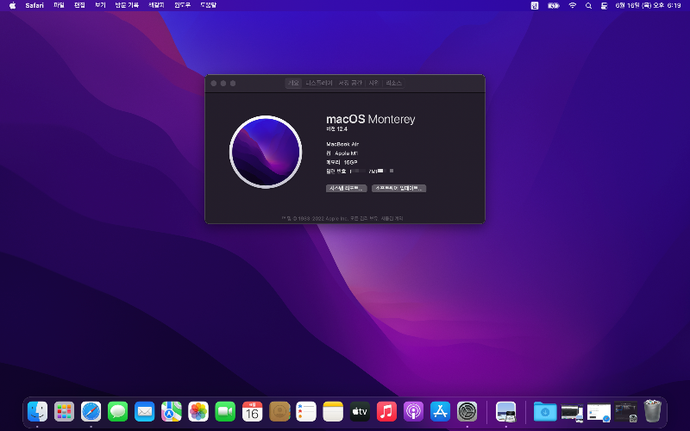Viewport: 690px width, 431px height.
Task: Click the 'MacBook Air' model text
Action: point(342,144)
